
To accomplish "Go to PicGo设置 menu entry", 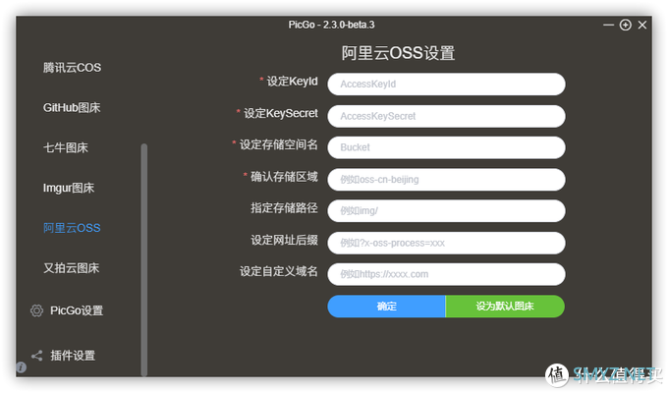I will pos(77,310).
